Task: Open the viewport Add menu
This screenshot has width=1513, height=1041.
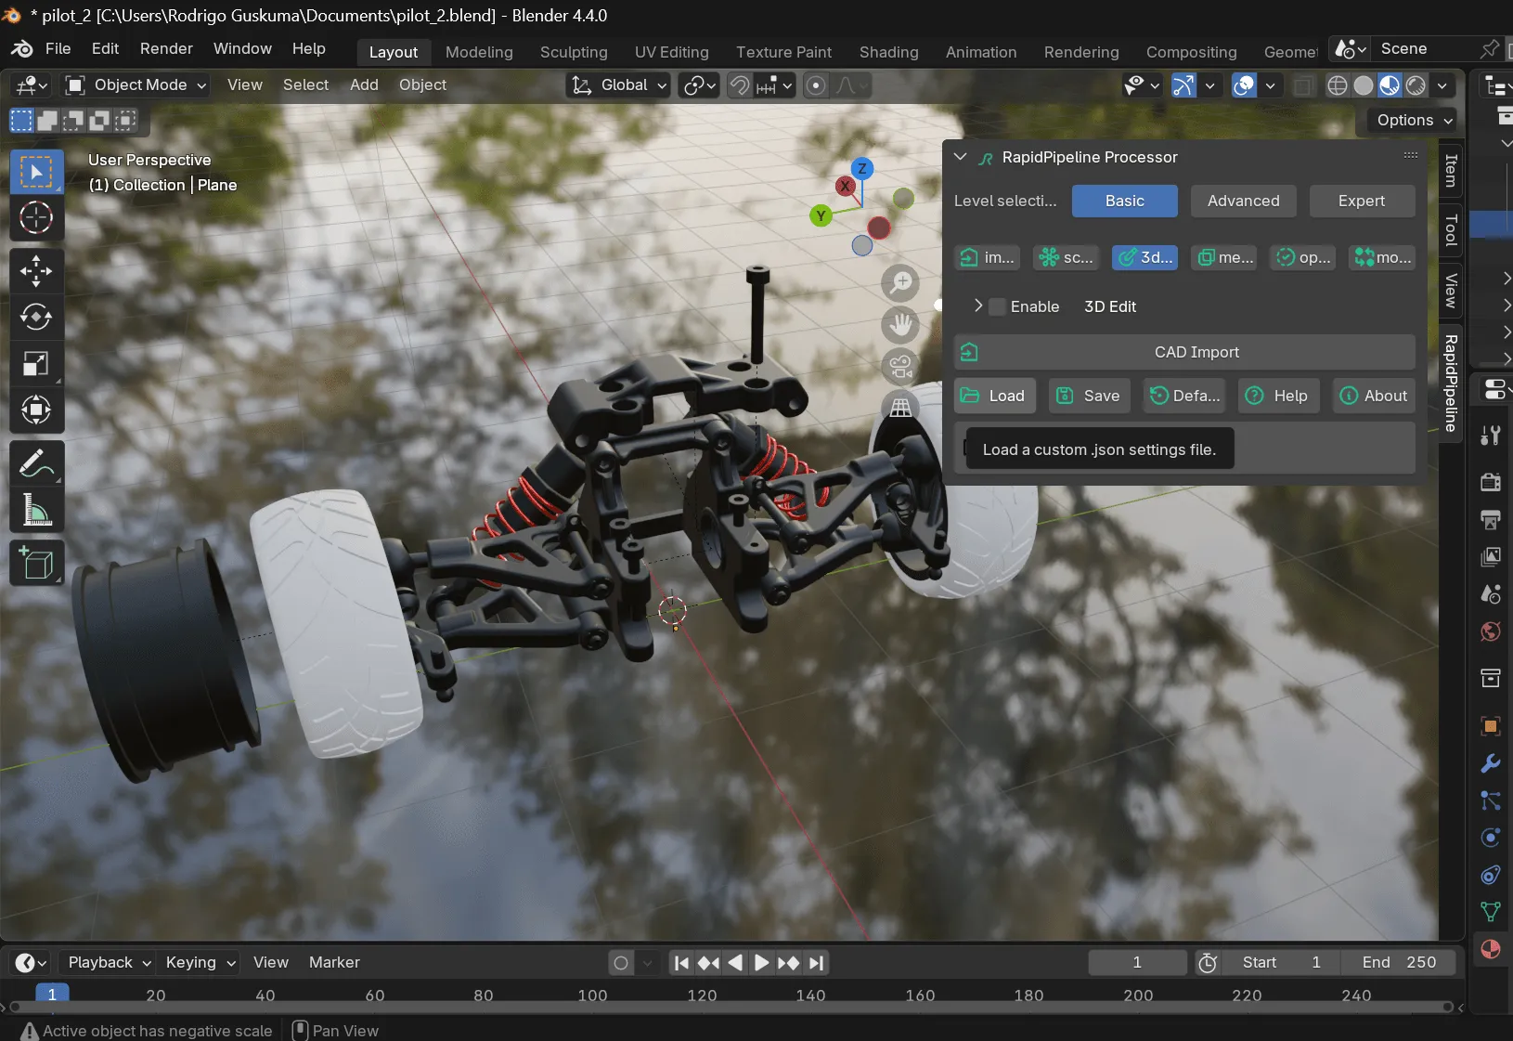Action: tap(364, 85)
